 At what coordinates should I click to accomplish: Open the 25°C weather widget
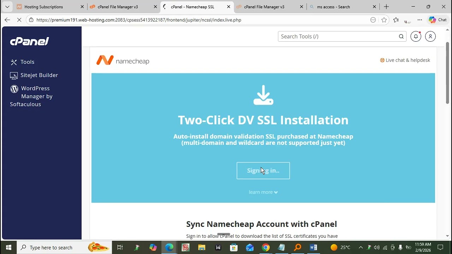click(x=340, y=247)
